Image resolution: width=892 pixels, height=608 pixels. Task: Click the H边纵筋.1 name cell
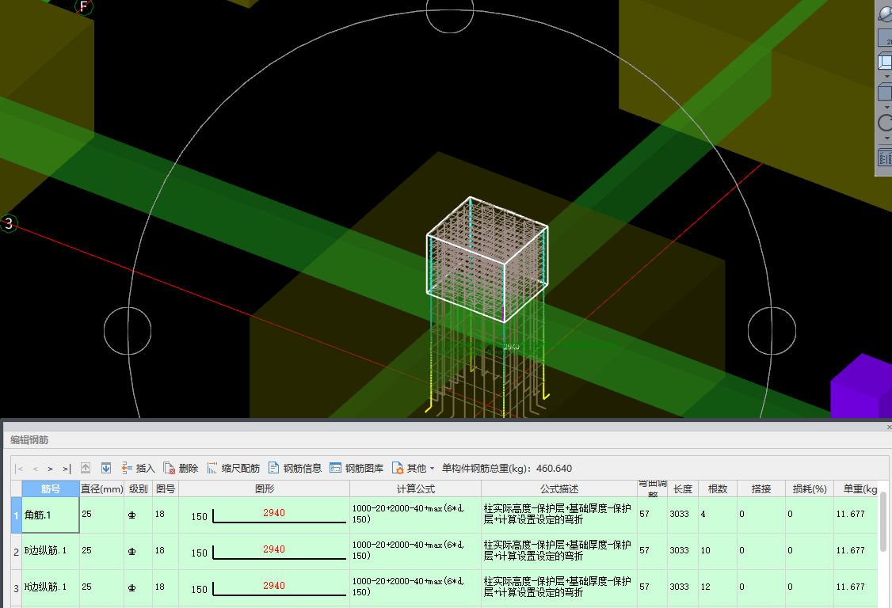(x=51, y=587)
